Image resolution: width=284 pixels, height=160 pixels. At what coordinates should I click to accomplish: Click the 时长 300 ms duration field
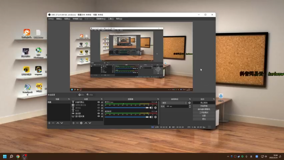[x=177, y=106]
